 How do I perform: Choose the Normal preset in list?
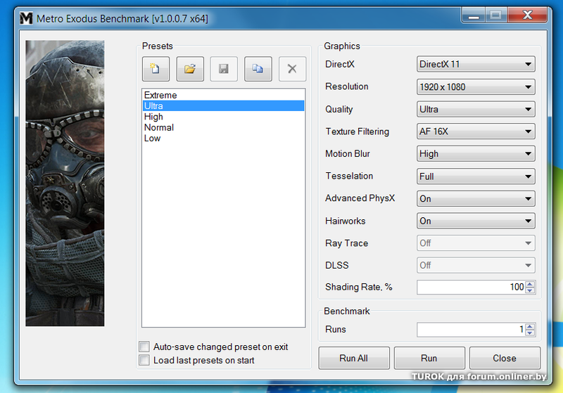tap(159, 127)
